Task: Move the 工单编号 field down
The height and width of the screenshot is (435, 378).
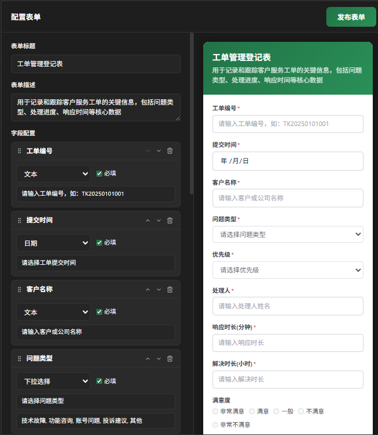Action: [159, 151]
